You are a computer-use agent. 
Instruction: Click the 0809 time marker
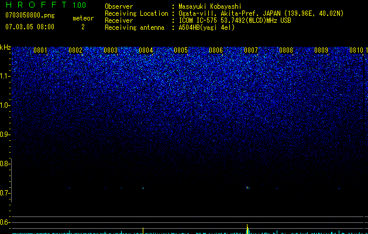[x=321, y=50]
